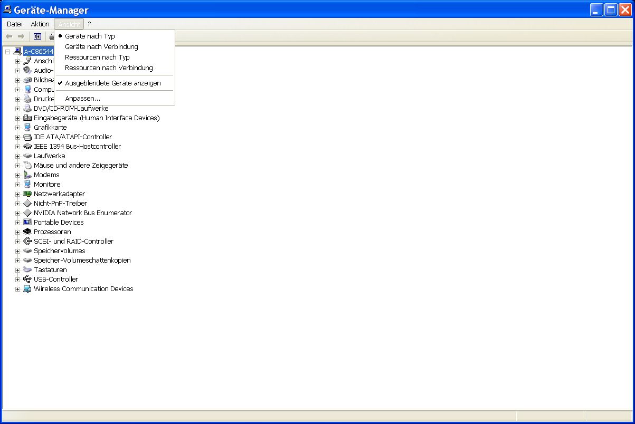Click the printer icon beside Drucke
This screenshot has height=424, width=635.
tap(27, 99)
